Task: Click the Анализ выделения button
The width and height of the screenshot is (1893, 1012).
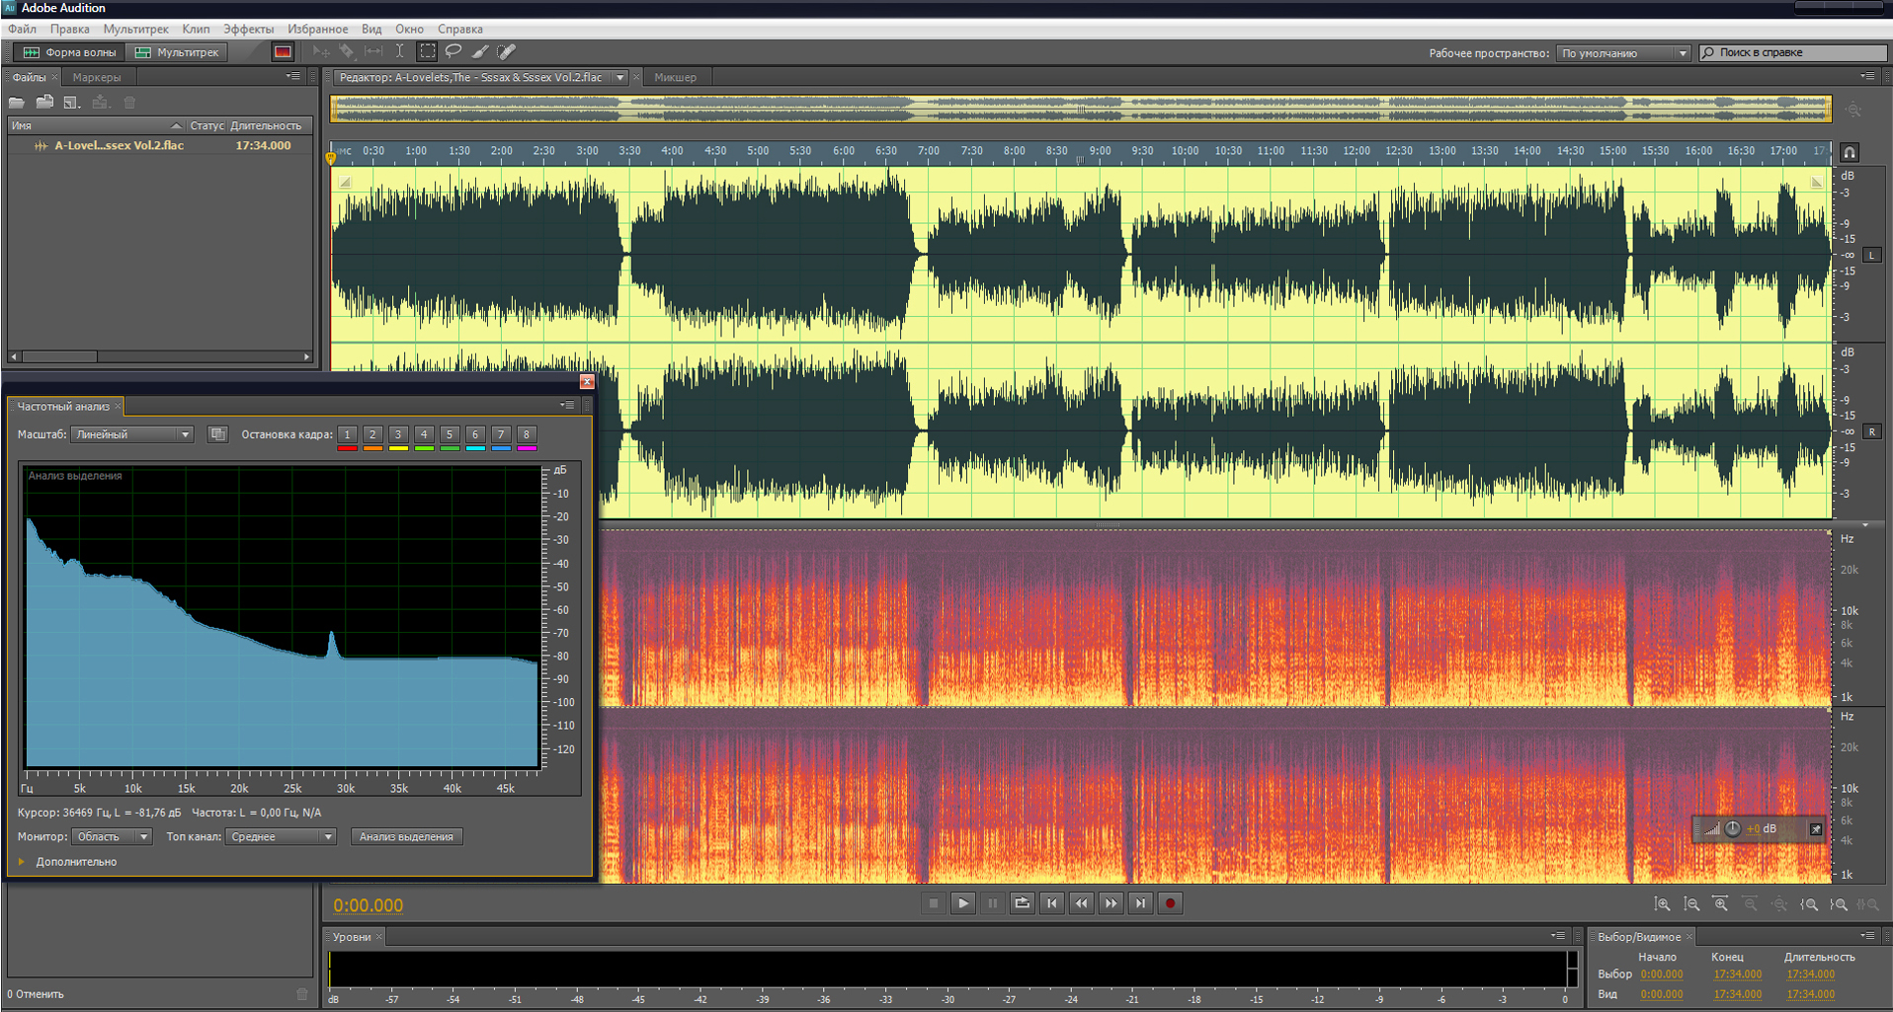Action: 406,837
